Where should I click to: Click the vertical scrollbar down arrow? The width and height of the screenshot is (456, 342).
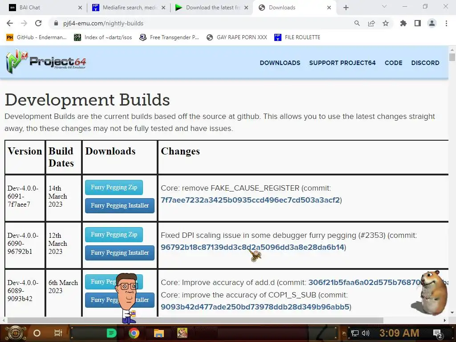tap(452, 313)
